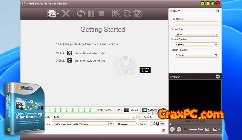Open the video Effects filmstrip icon

coord(127,13)
